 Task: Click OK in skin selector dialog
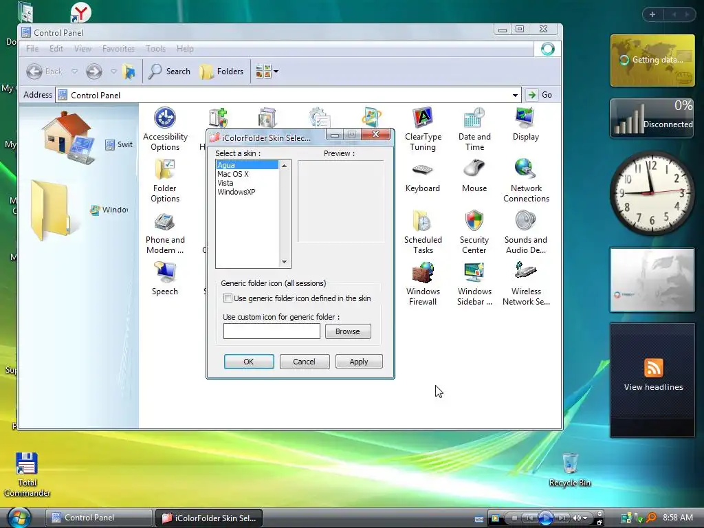pyautogui.click(x=249, y=362)
